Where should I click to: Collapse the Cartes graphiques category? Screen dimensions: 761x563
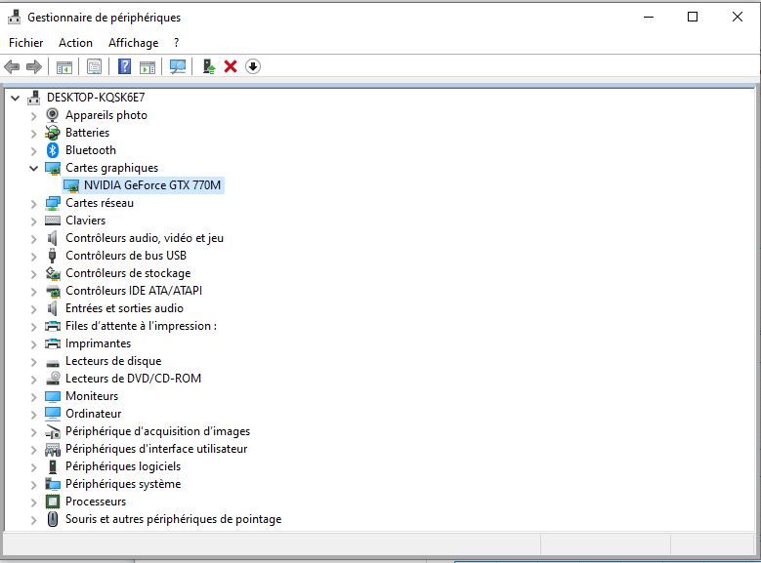tap(33, 168)
